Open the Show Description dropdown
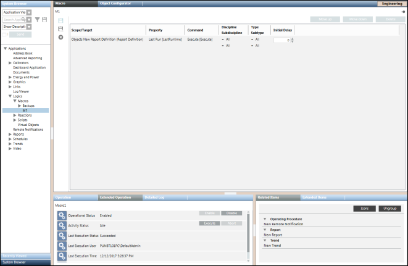The height and width of the screenshot is (266, 408). 29,27
